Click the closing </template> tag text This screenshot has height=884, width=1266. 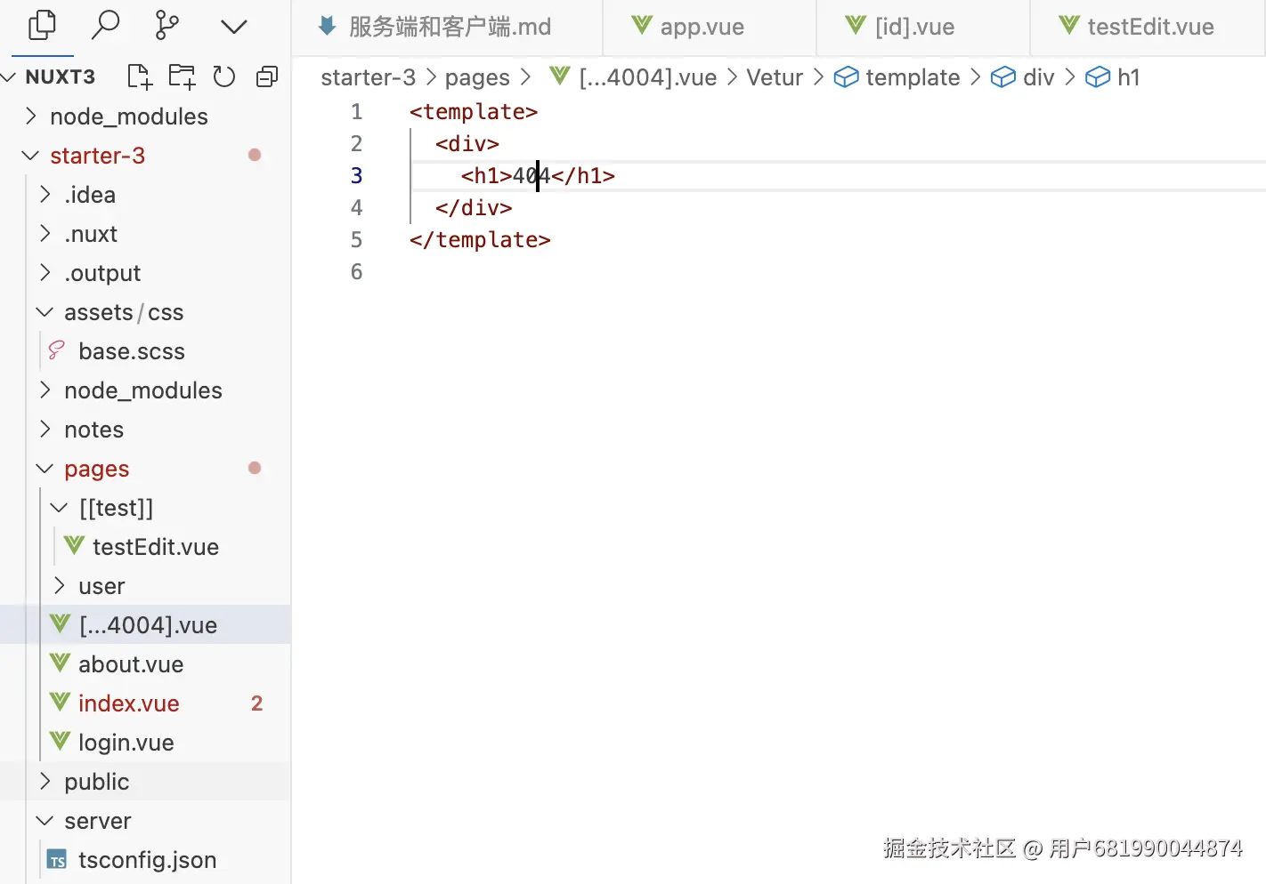pos(480,239)
